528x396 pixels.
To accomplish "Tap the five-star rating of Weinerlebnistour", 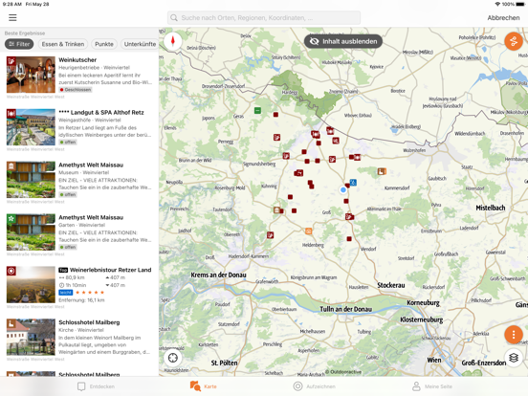I will [90, 293].
